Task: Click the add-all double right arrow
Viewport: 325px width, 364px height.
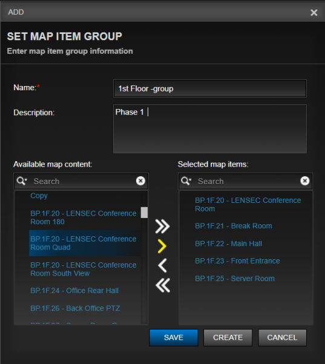Action: pyautogui.click(x=162, y=226)
